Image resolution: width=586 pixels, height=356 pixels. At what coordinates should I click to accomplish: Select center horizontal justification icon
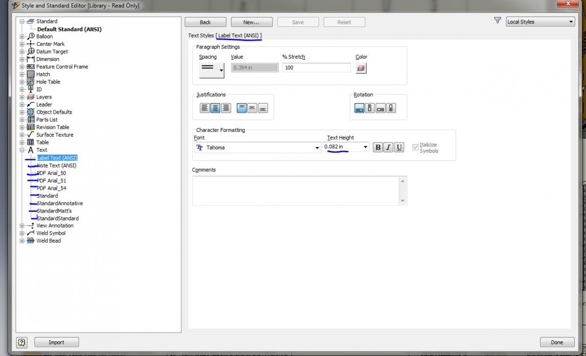pos(215,108)
